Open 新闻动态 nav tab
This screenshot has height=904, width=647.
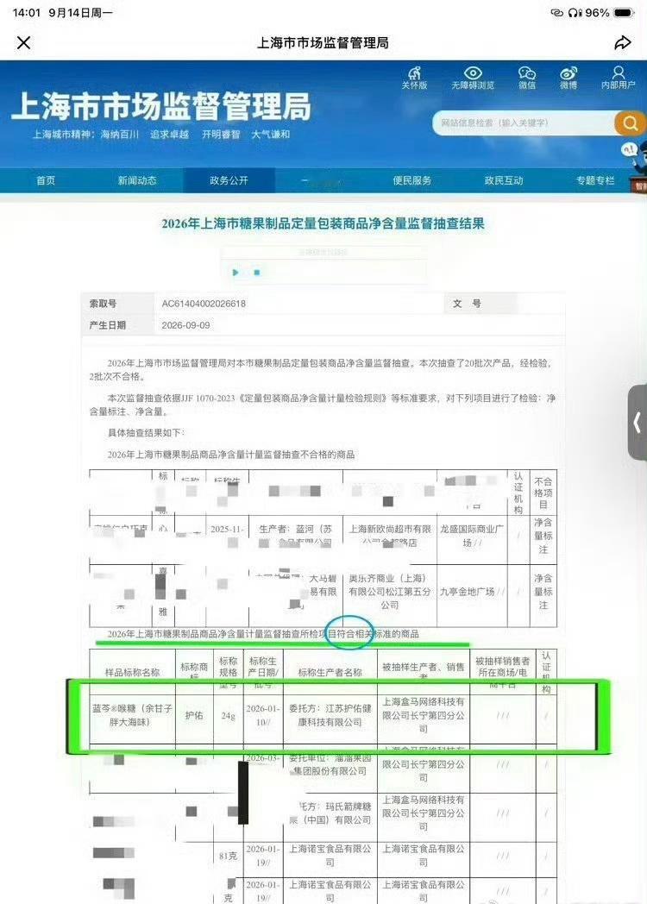tap(137, 180)
